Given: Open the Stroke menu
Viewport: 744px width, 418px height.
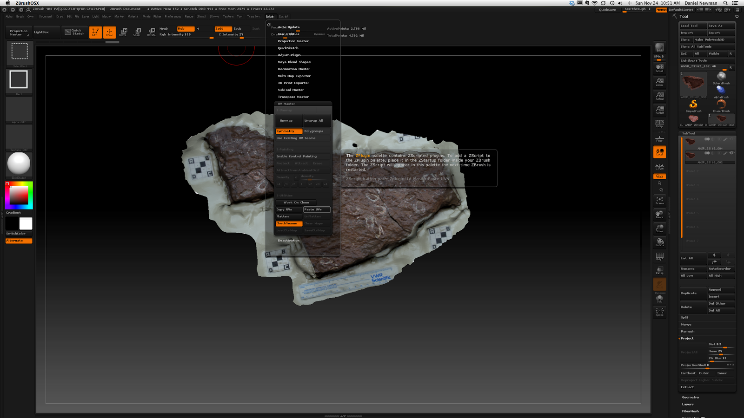Looking at the screenshot, I should pos(214,16).
